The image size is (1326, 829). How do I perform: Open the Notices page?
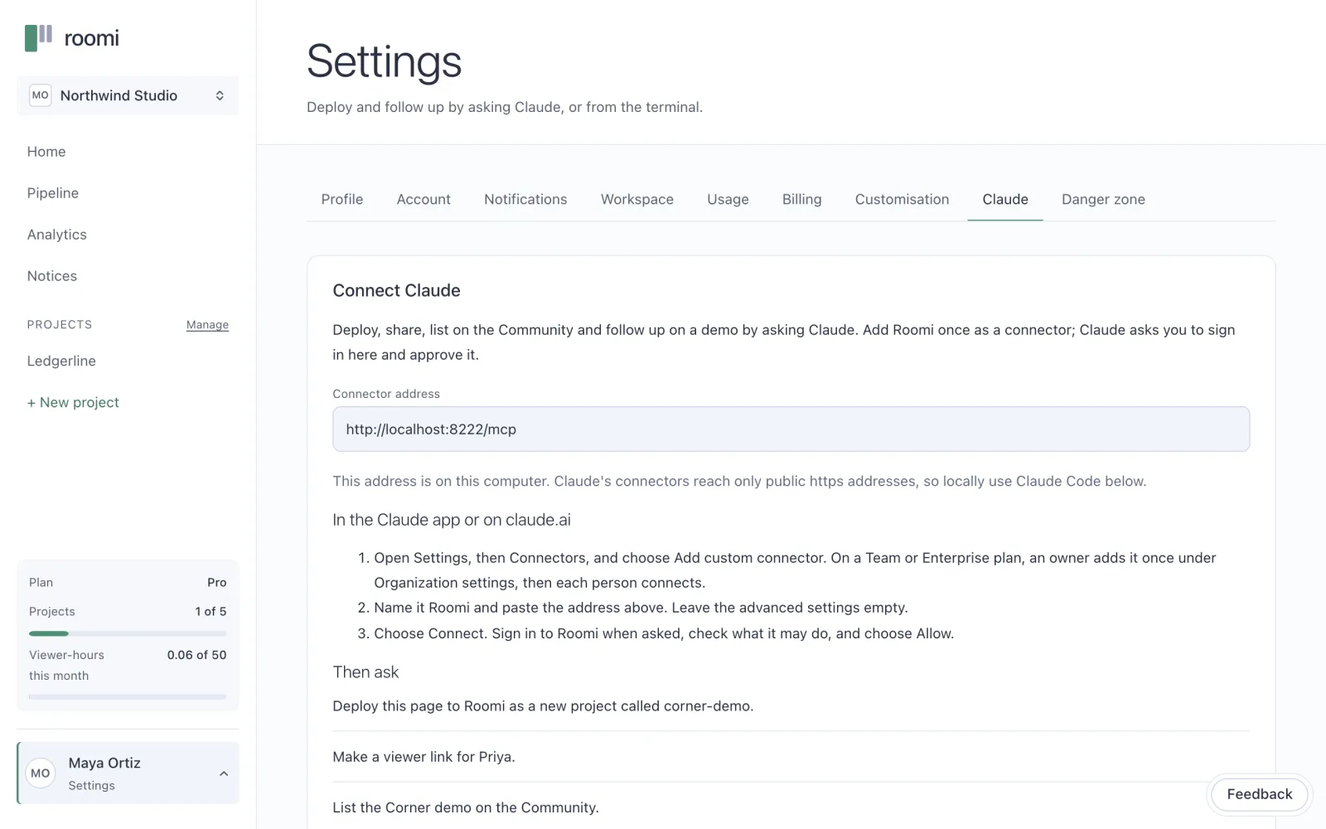[x=52, y=276]
